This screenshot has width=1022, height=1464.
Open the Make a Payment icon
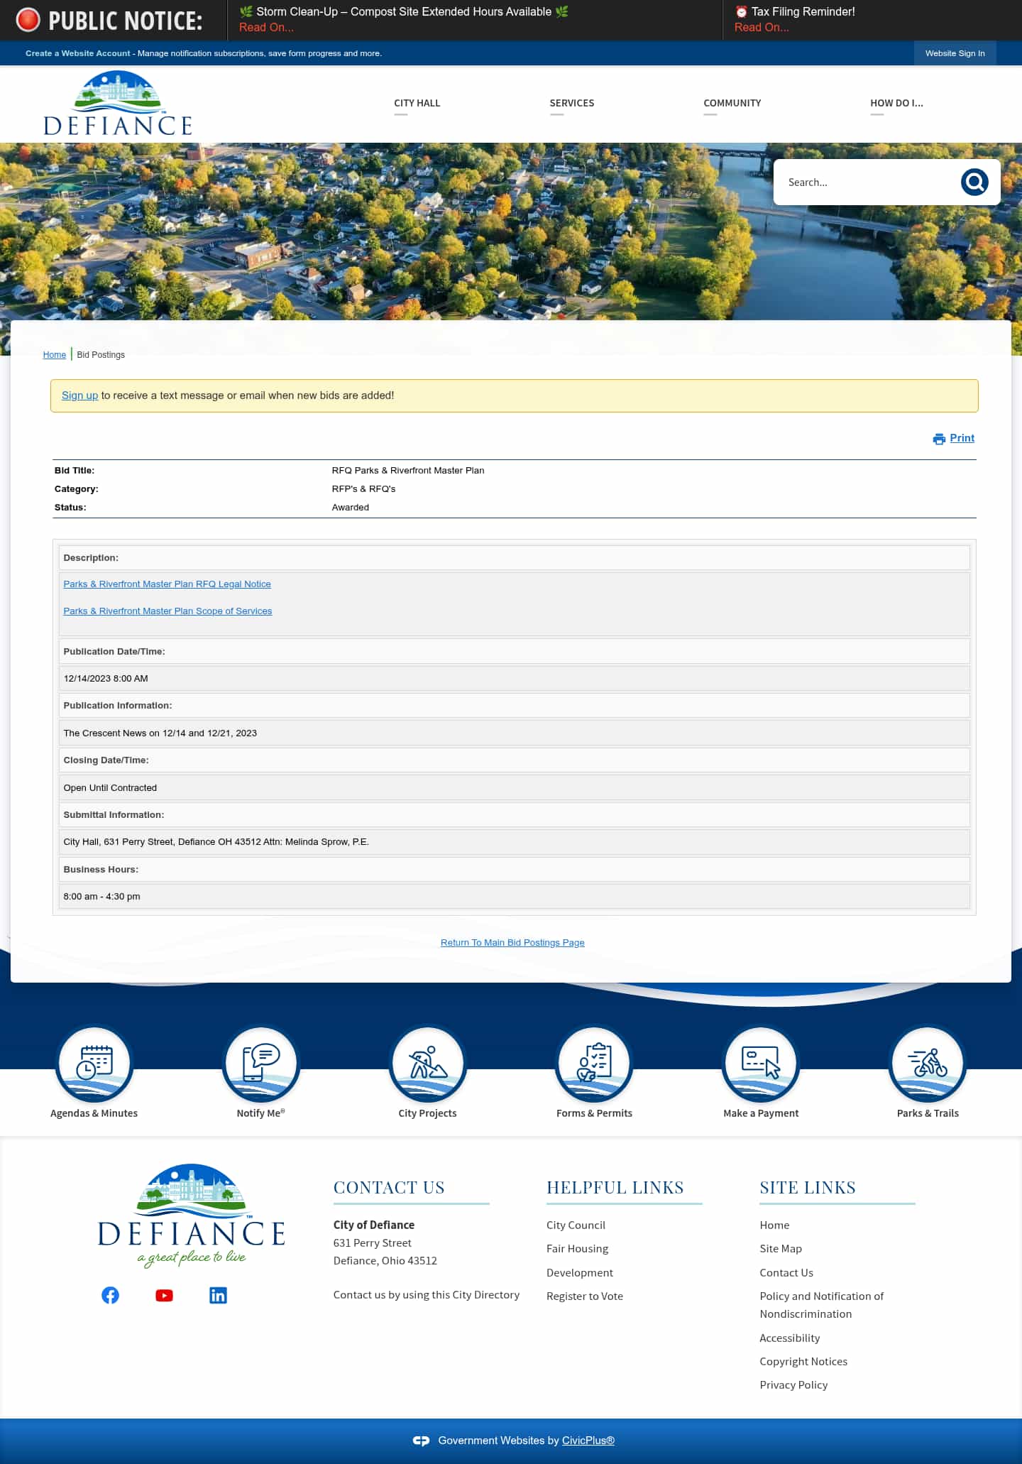[x=761, y=1064]
